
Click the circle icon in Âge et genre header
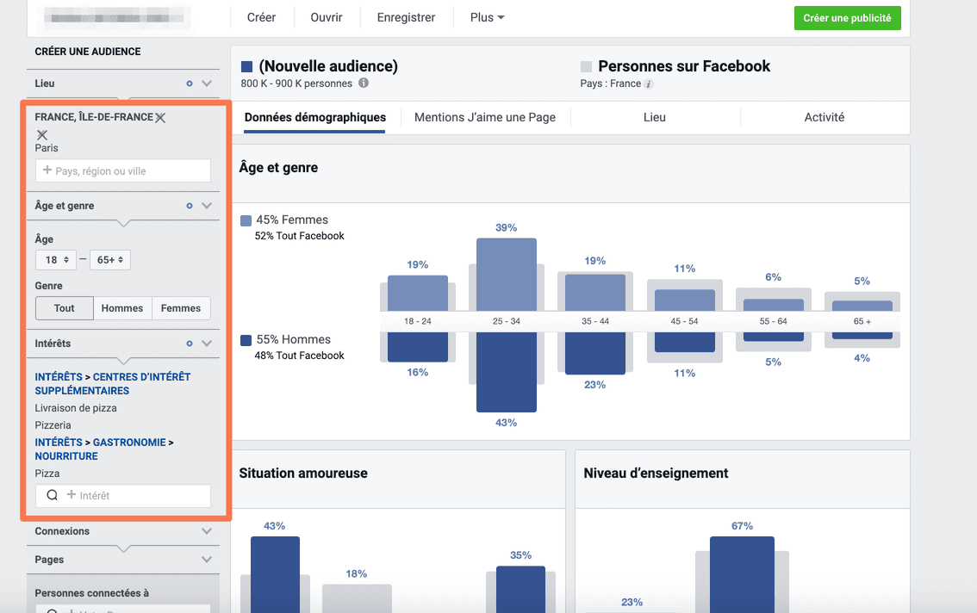(x=190, y=206)
